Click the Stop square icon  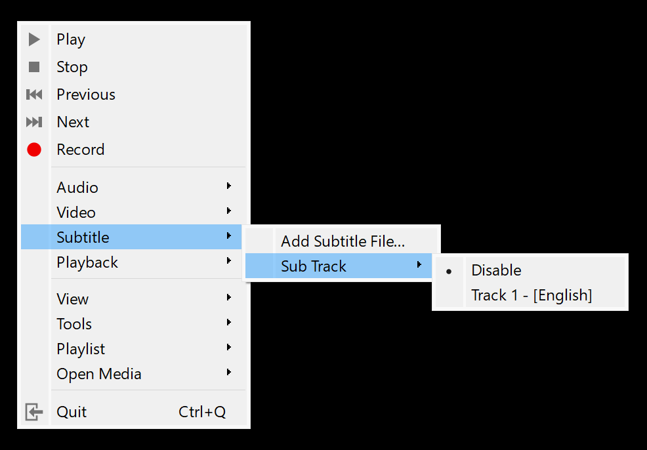[x=34, y=67]
